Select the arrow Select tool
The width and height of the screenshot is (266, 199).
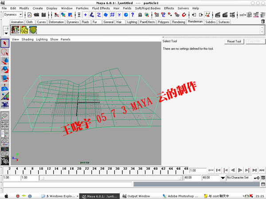click(5, 43)
